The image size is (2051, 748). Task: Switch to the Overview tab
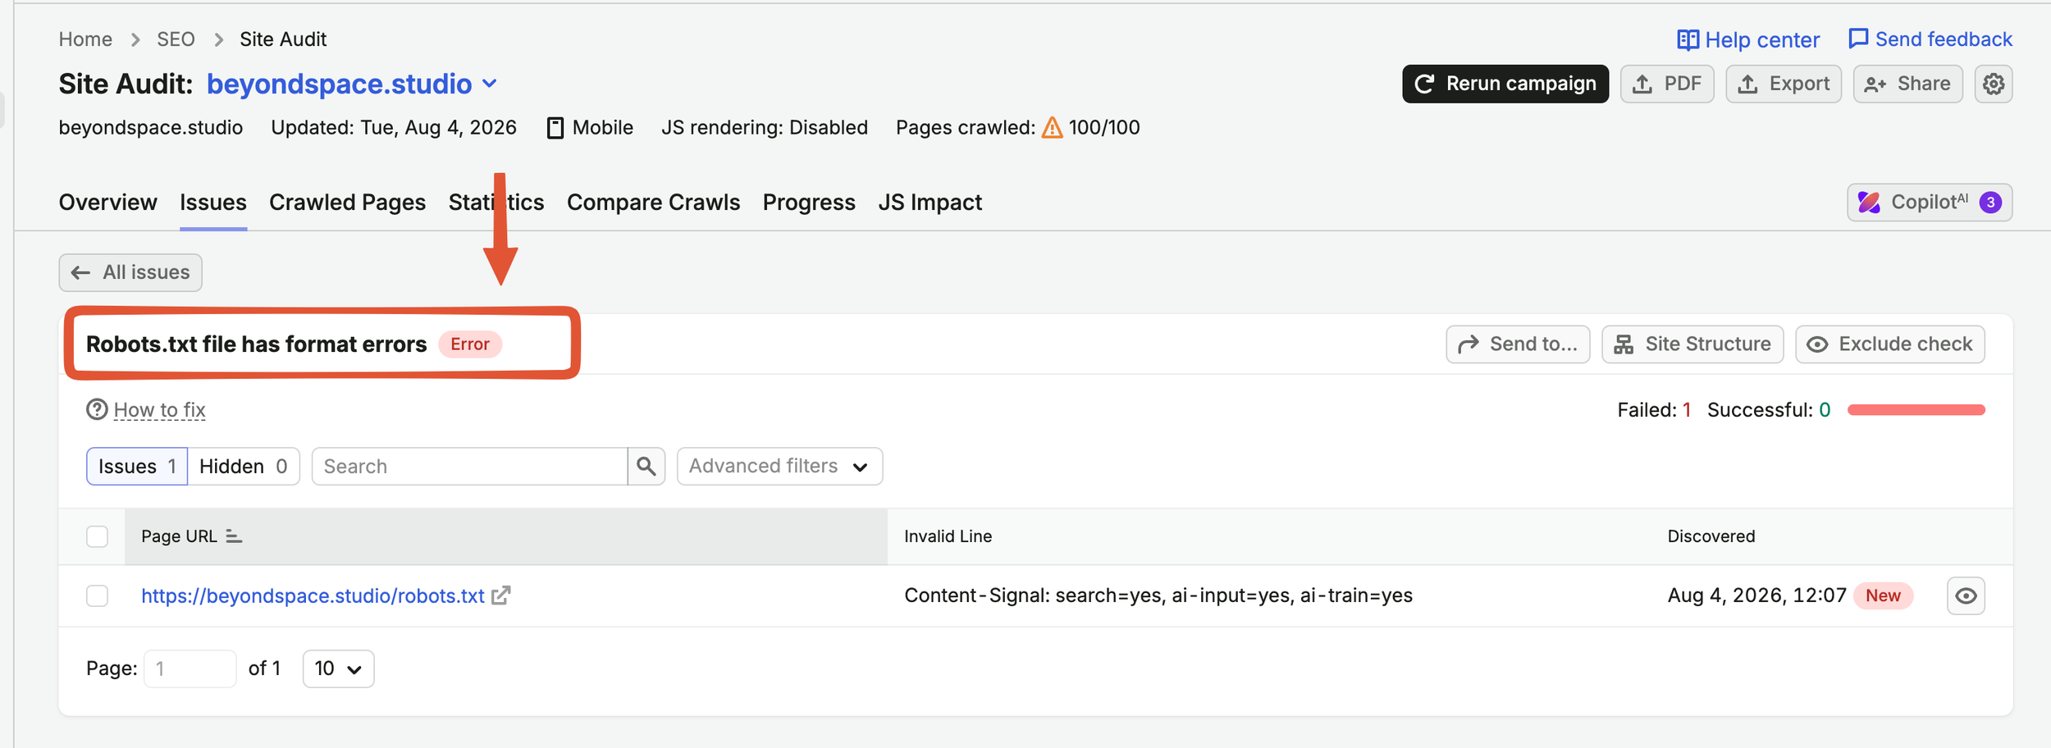click(x=107, y=203)
